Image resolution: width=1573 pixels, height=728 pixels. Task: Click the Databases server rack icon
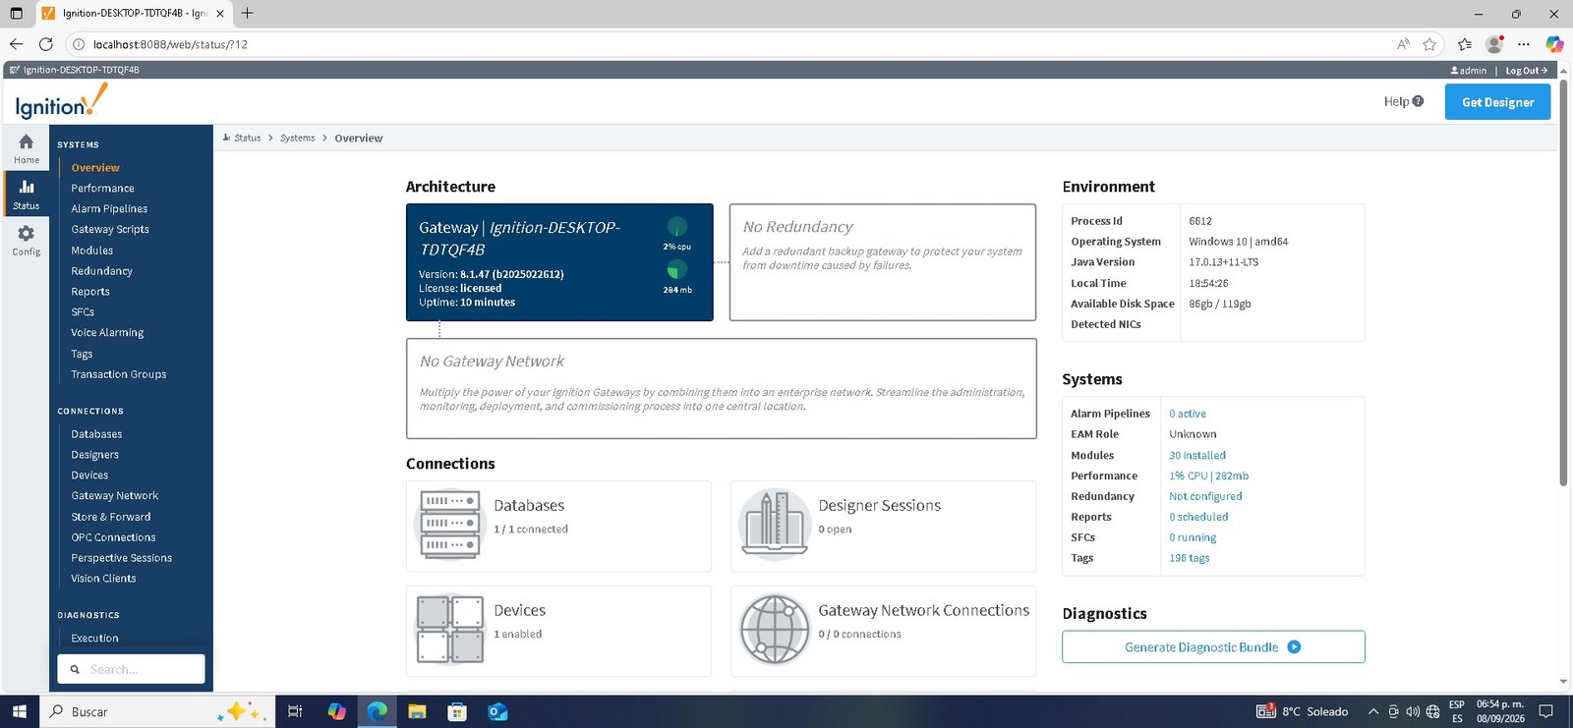coord(450,526)
